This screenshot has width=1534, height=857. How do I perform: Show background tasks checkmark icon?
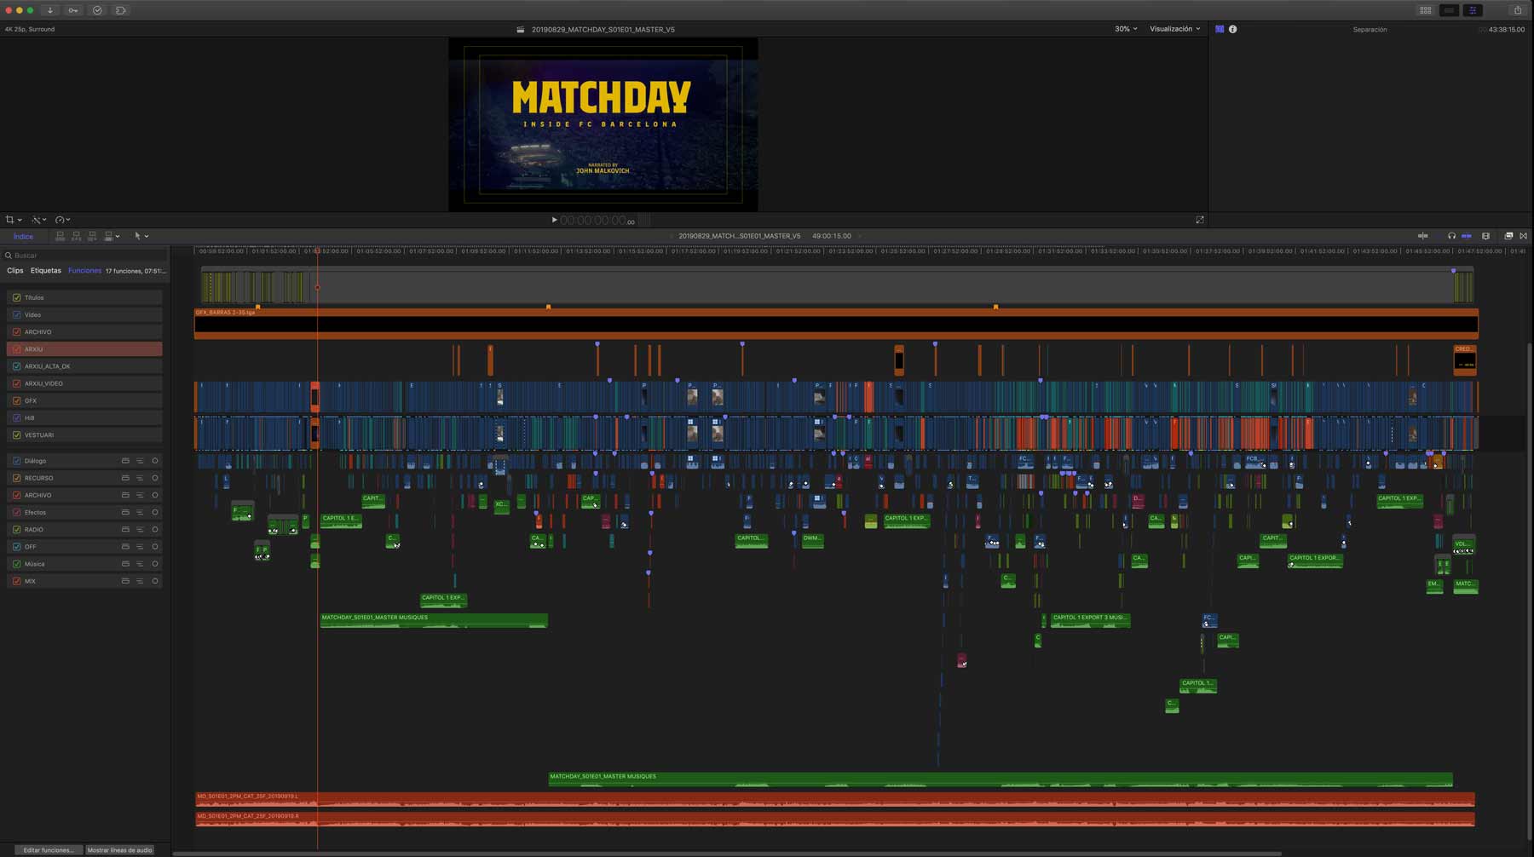[x=97, y=10]
